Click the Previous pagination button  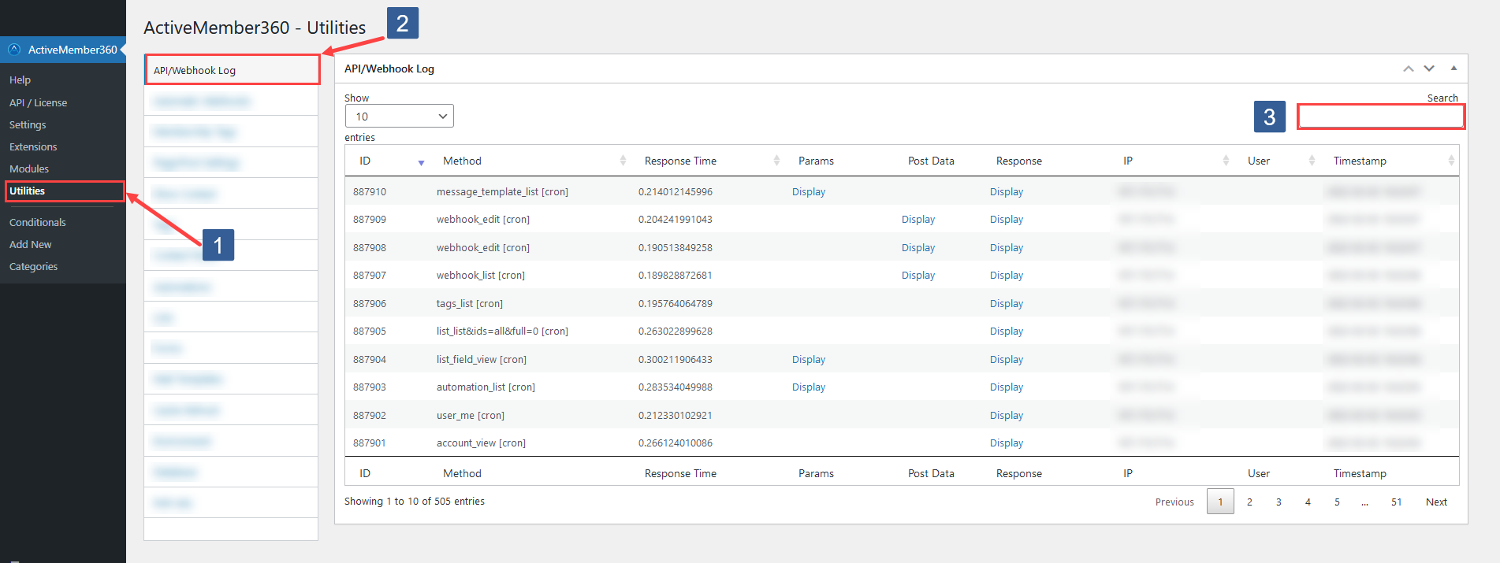1174,502
